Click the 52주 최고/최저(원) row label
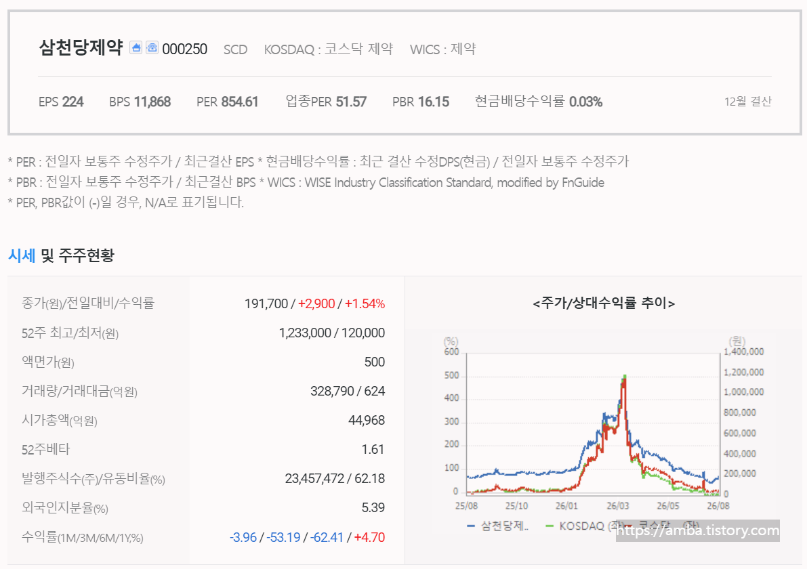Image resolution: width=807 pixels, height=569 pixels. [x=70, y=333]
